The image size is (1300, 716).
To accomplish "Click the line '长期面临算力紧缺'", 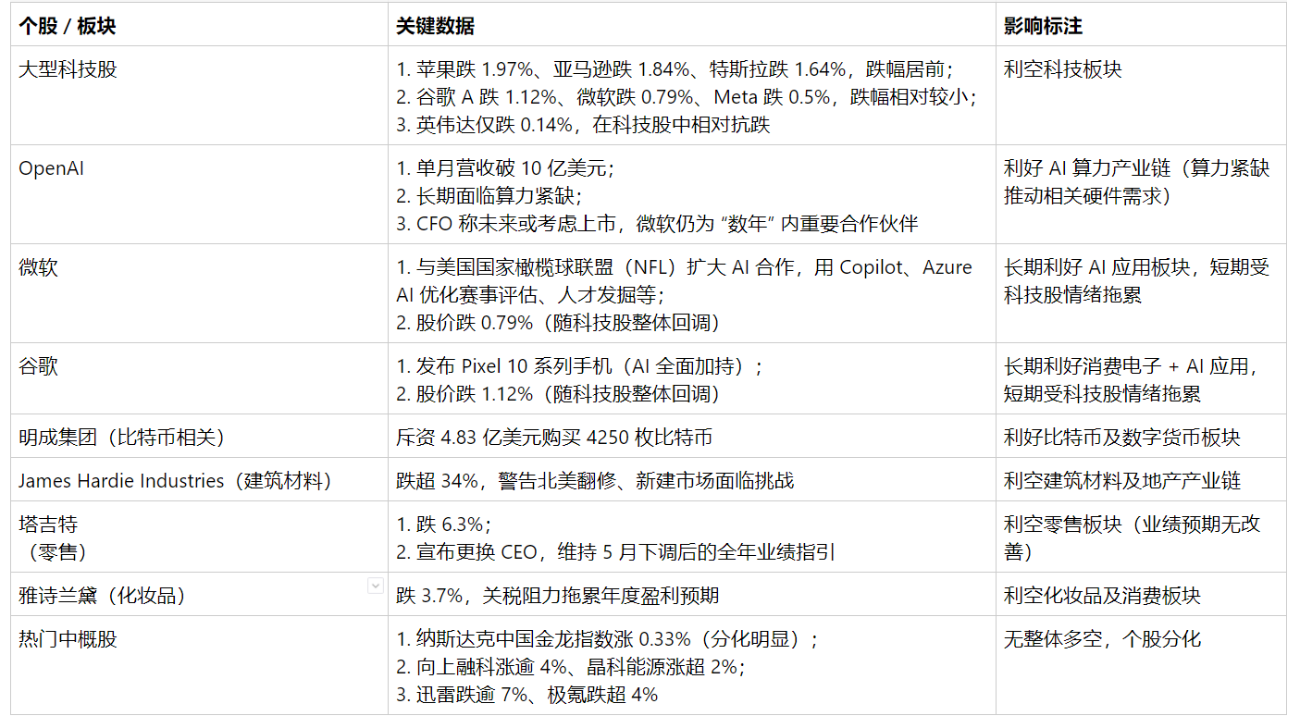I will [x=489, y=196].
